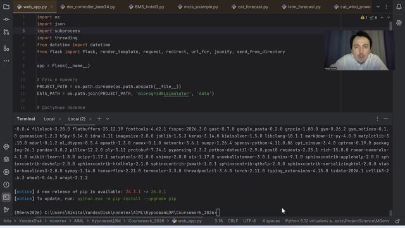Show more tool windows ellipsis

pos(6,61)
